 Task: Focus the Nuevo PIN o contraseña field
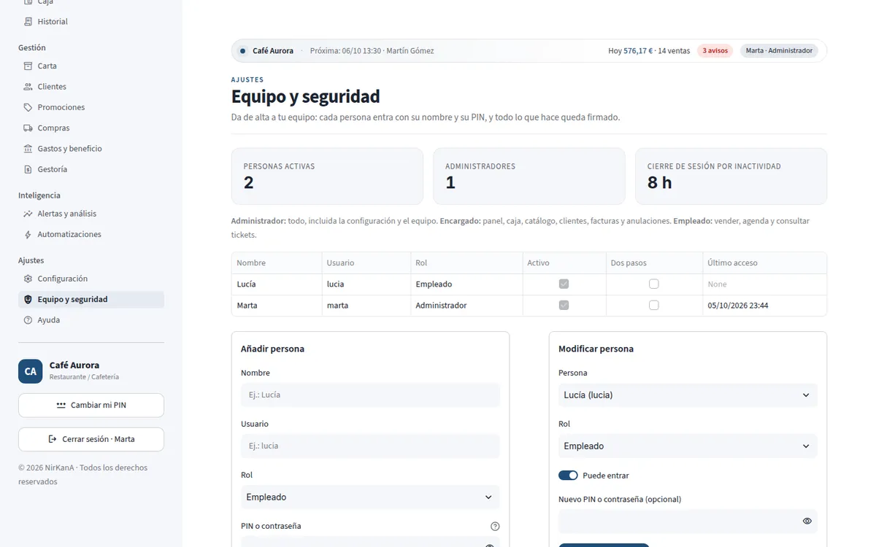(x=688, y=521)
